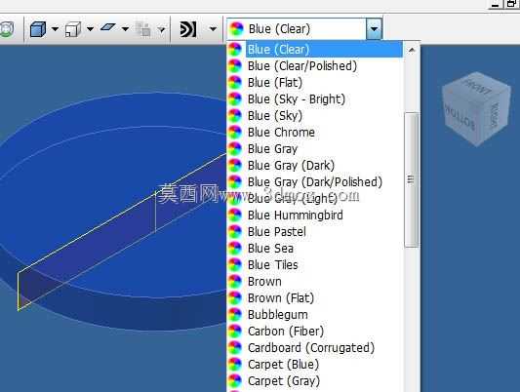Open the ground plane dropdown arrow
Image resolution: width=520 pixels, height=392 pixels.
[x=125, y=29]
